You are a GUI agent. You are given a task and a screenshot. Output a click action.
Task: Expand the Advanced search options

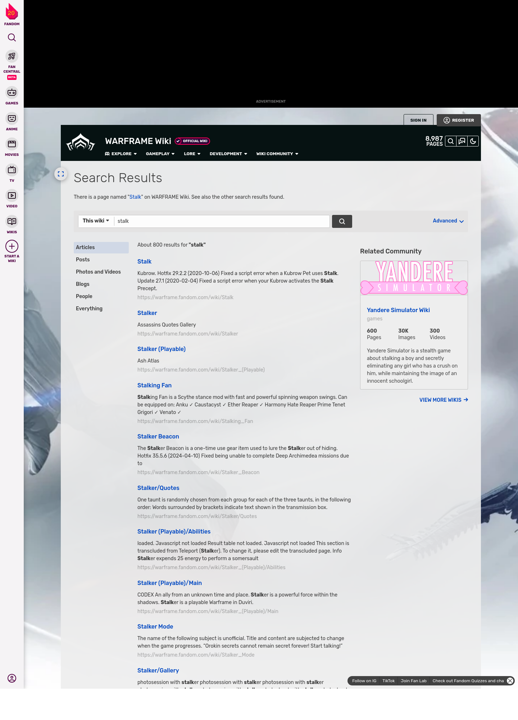tap(448, 221)
